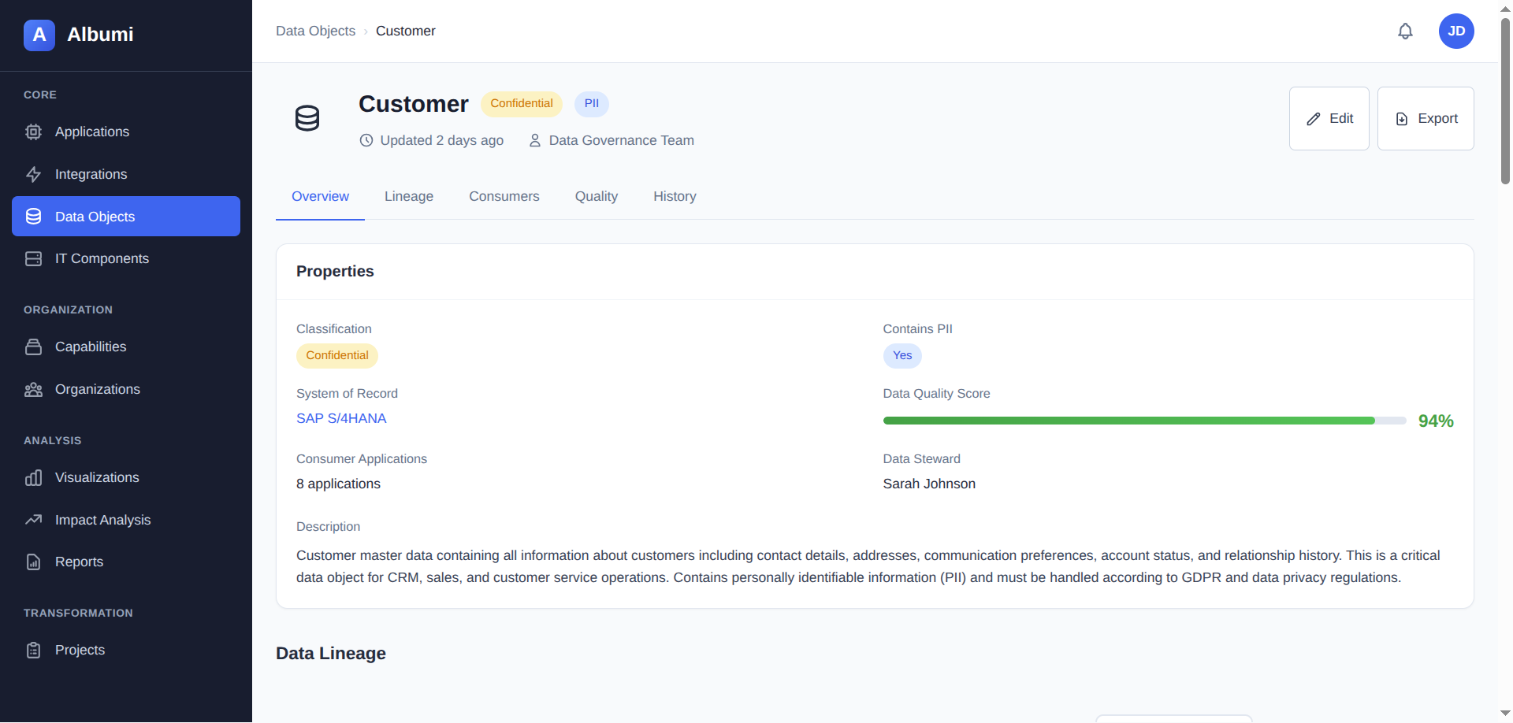The image size is (1513, 723).
Task: Switch to the Lineage tab
Action: (408, 197)
